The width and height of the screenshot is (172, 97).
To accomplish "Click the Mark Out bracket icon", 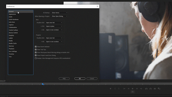I will point(119,89).
